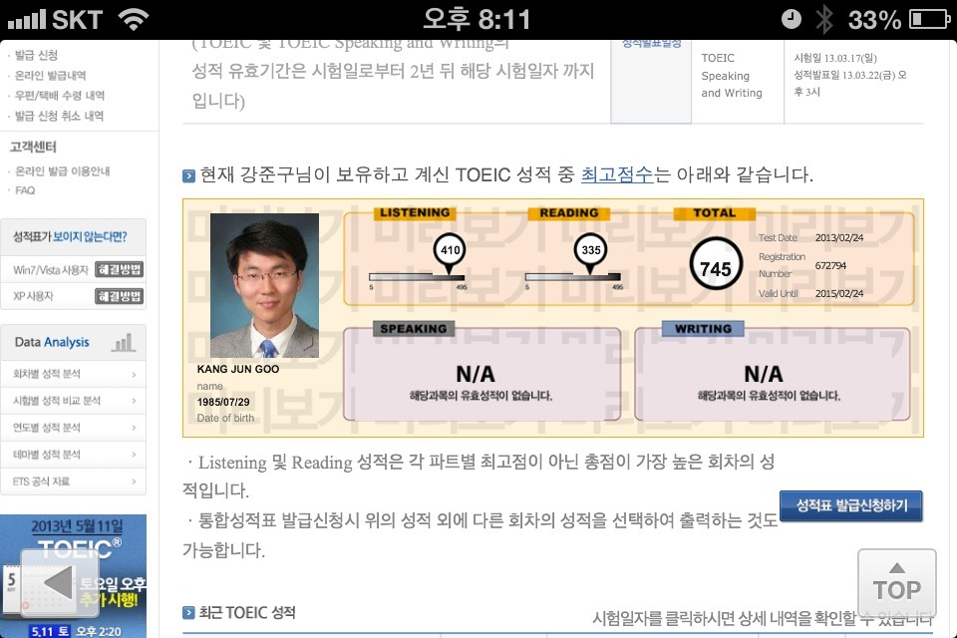Click the Reading 335 score marker
This screenshot has width=957, height=638.
tap(591, 252)
